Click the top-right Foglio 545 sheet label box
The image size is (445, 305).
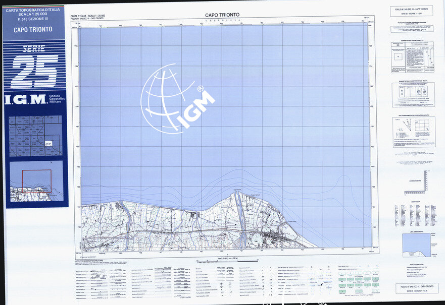coord(412,12)
